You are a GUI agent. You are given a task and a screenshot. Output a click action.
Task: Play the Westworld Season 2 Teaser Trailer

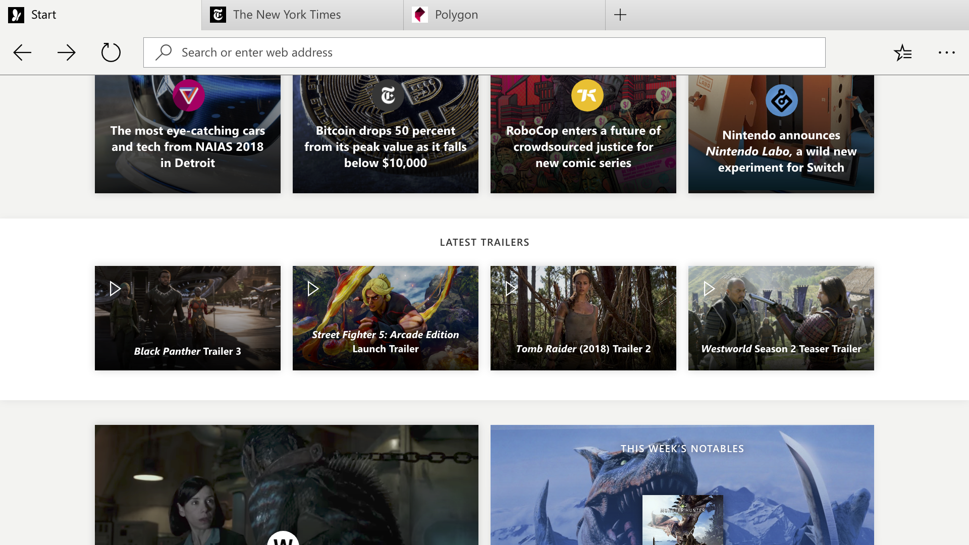point(709,289)
